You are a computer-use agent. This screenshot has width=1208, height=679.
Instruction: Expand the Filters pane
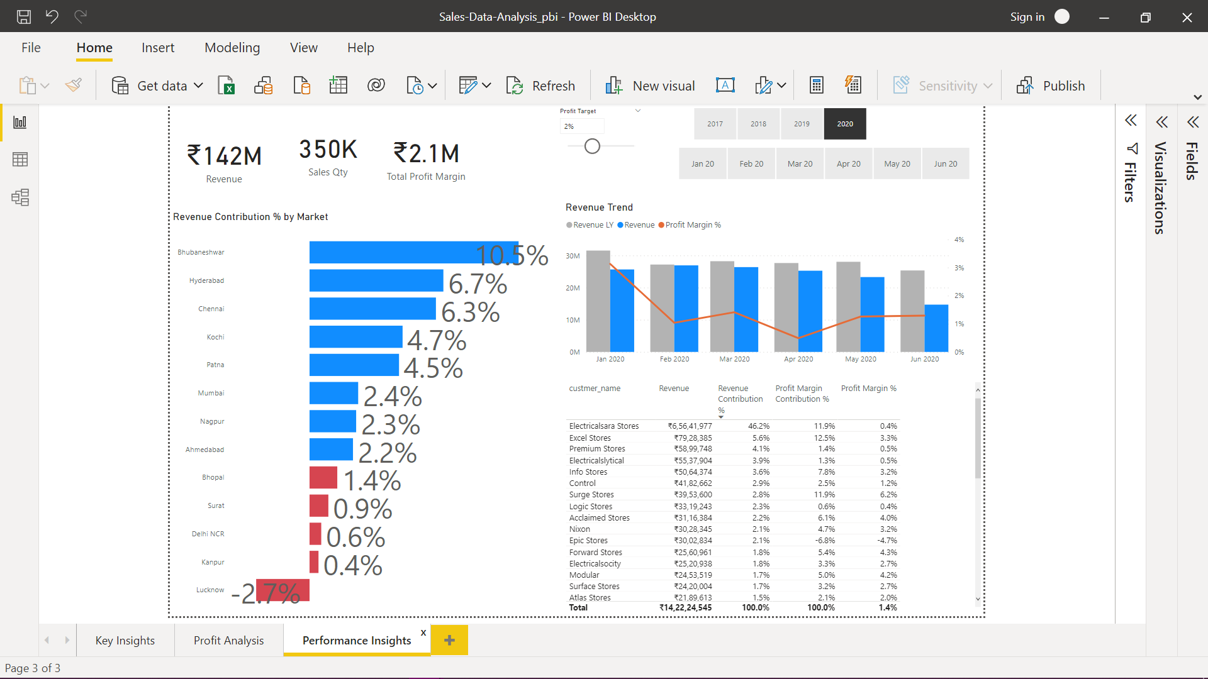coord(1131,121)
